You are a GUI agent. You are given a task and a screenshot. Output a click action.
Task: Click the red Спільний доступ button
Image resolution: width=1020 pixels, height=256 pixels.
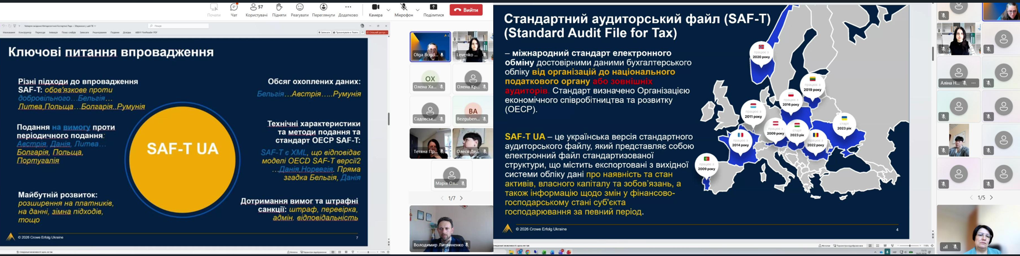pyautogui.click(x=377, y=33)
